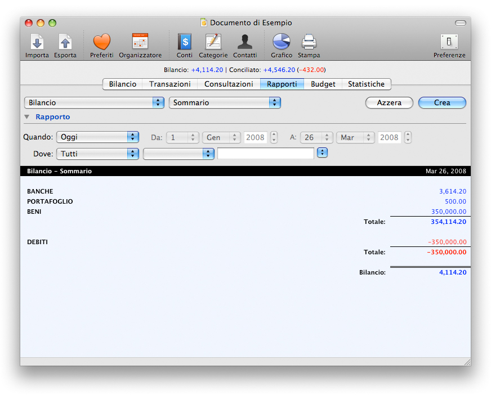This screenshot has width=491, height=400.
Task: Switch to the Budget tab
Action: 323,84
